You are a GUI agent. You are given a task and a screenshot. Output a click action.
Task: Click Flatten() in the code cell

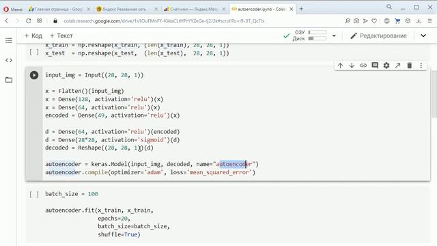point(73,91)
